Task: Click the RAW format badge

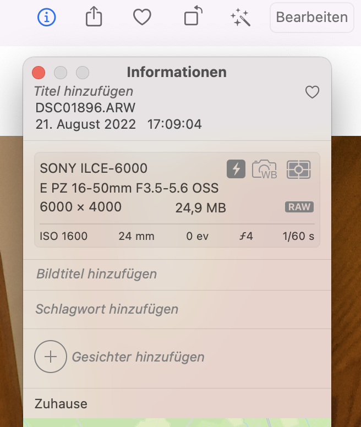Action: coord(299,207)
